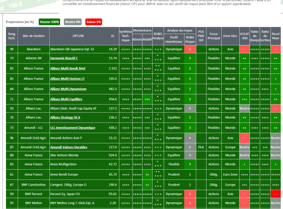The width and height of the screenshot is (283, 209).
Task: Click the Profil Investisseur column header
Action: [174, 39]
